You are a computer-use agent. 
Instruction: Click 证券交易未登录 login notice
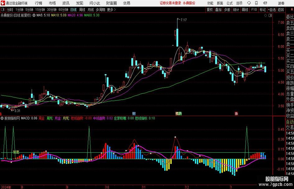pos(170,3)
